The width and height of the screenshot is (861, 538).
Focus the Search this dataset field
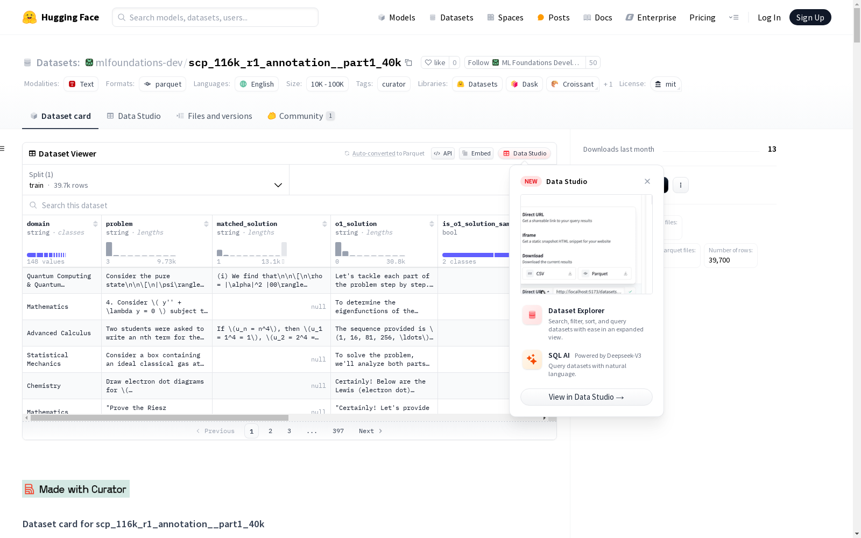point(266,205)
